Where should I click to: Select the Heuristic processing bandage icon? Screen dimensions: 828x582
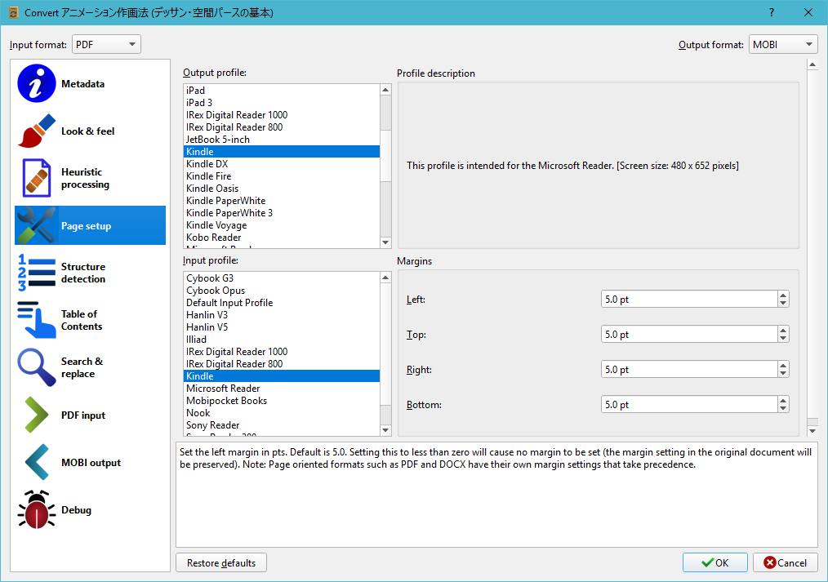point(37,178)
